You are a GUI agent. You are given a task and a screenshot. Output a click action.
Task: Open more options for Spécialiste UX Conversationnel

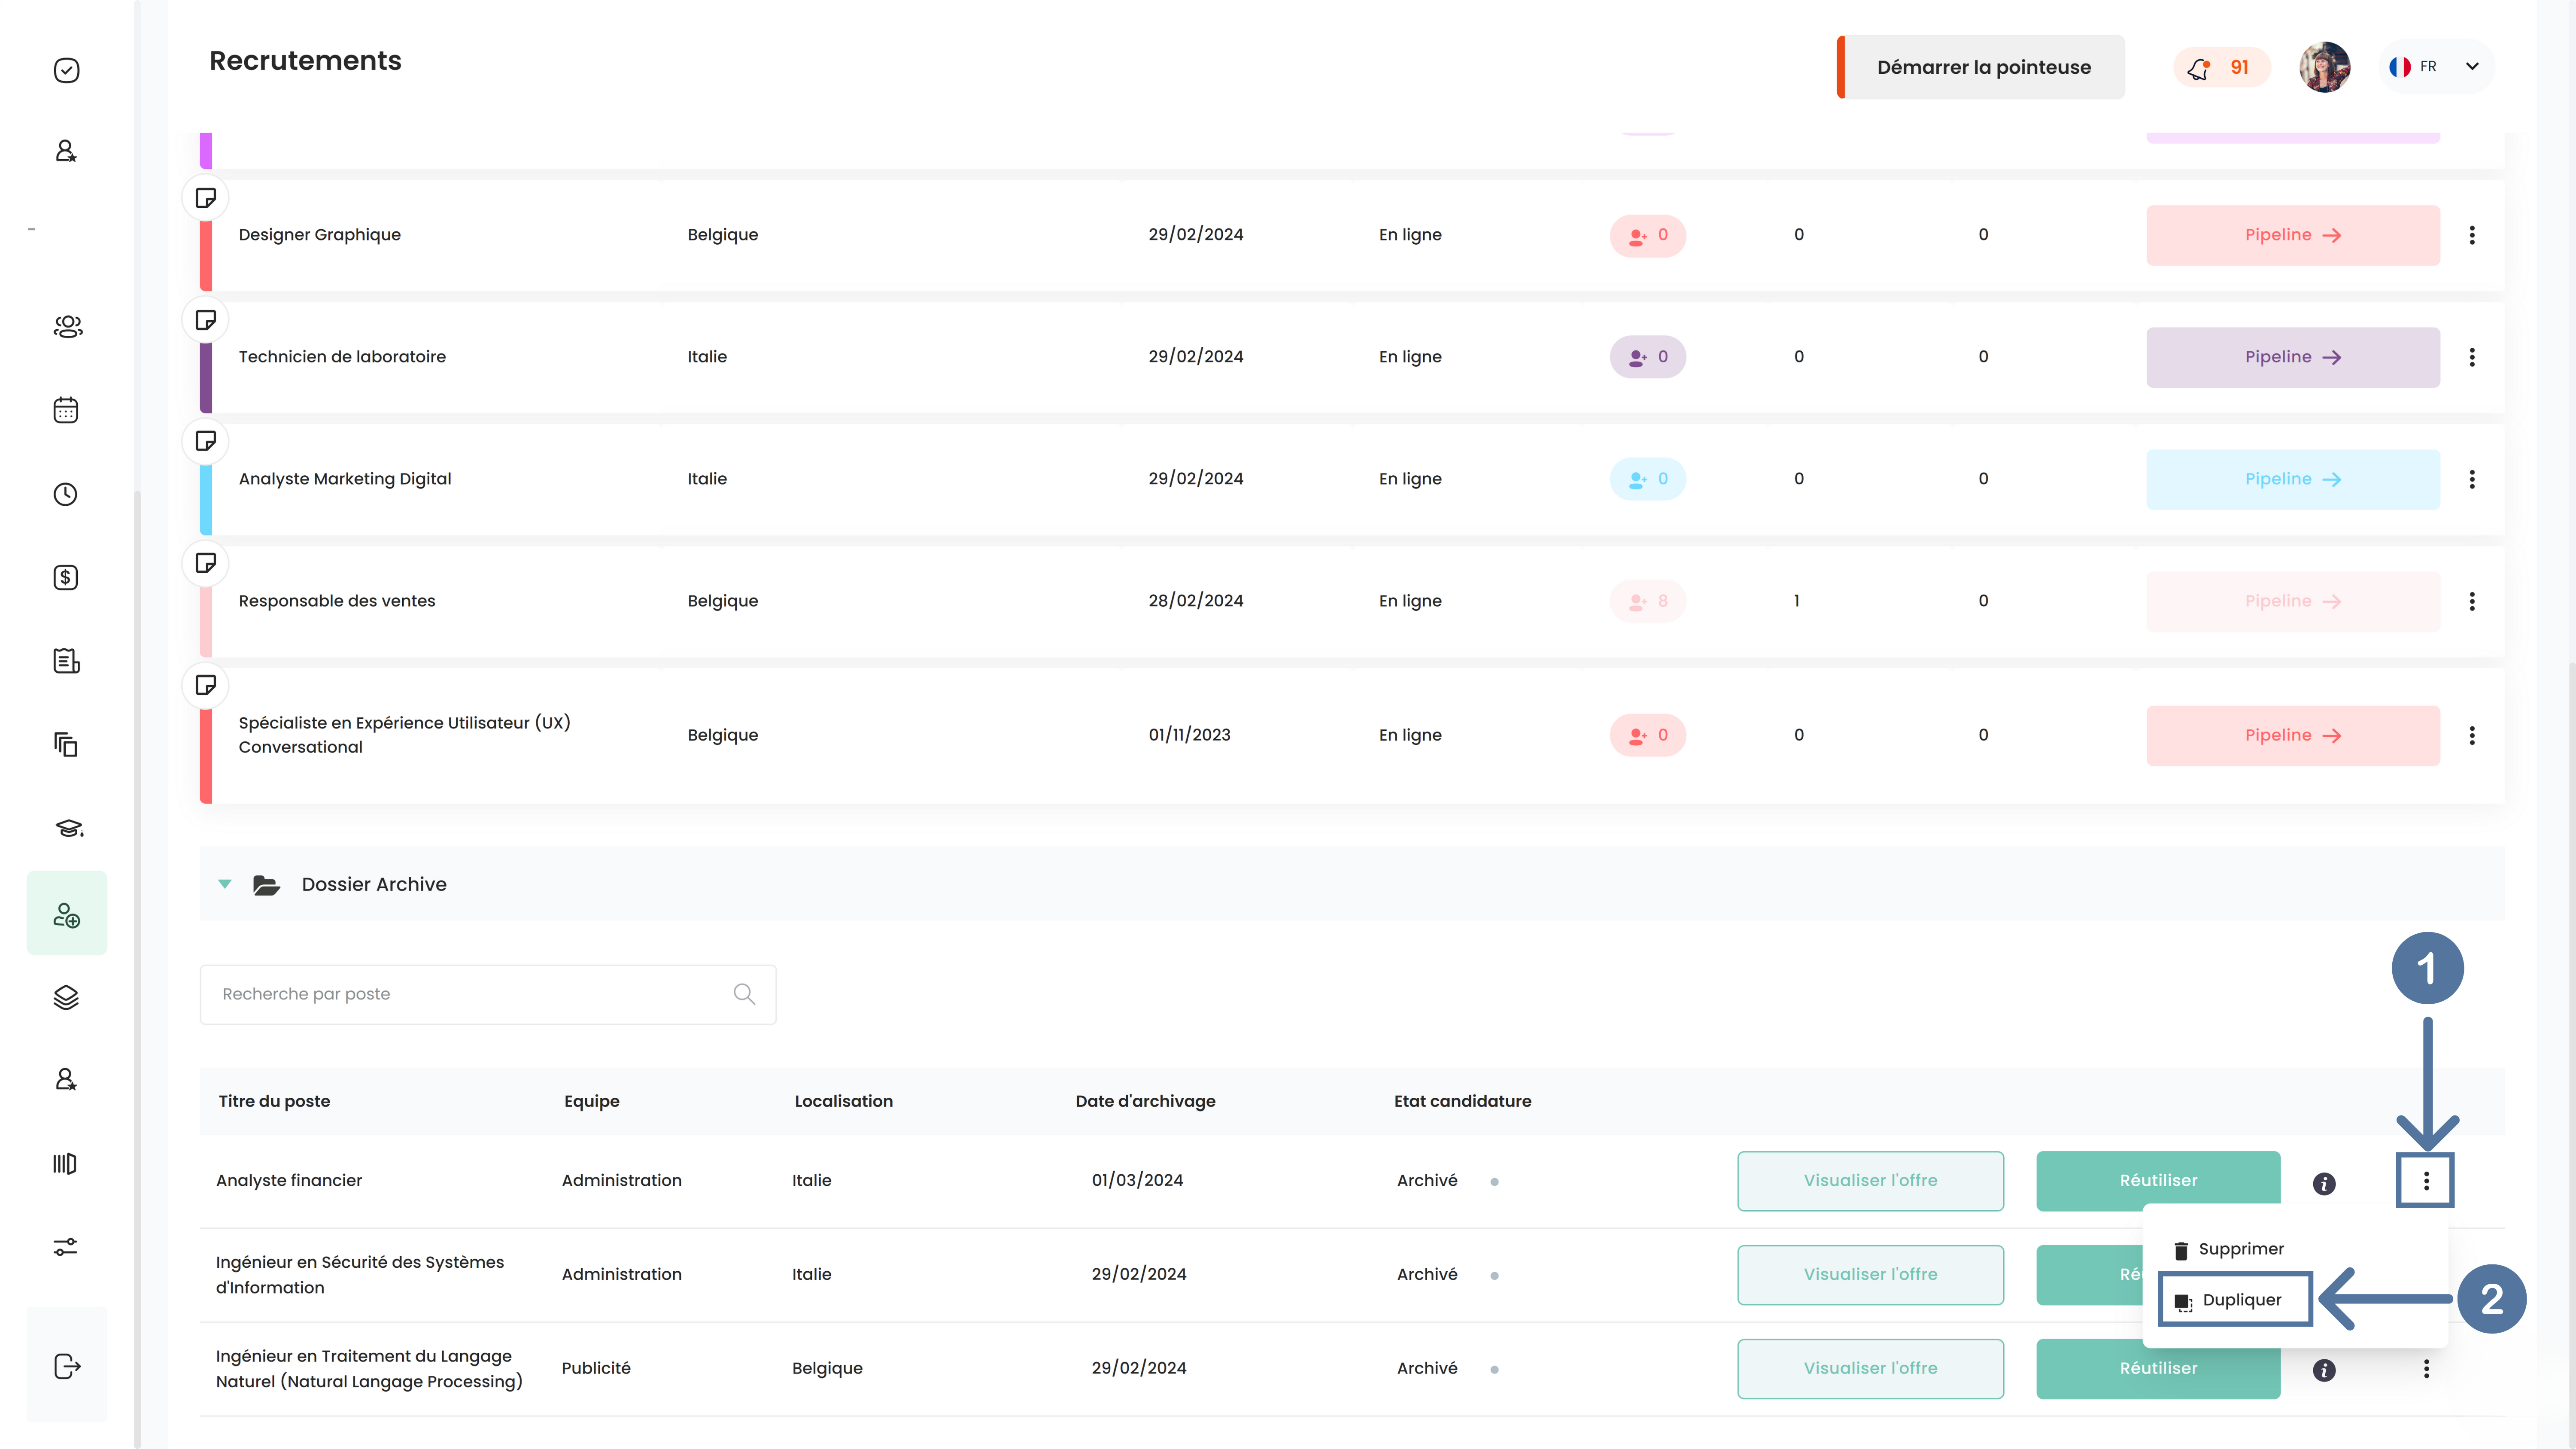pyautogui.click(x=2472, y=735)
